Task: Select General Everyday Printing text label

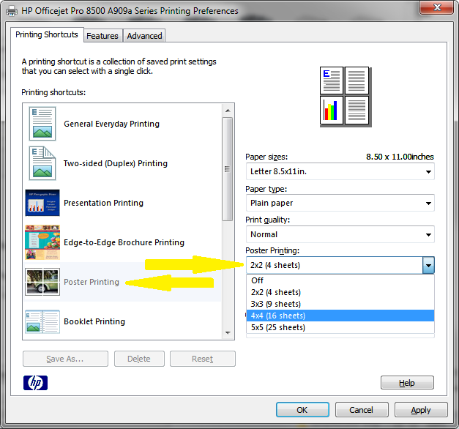Action: 111,124
